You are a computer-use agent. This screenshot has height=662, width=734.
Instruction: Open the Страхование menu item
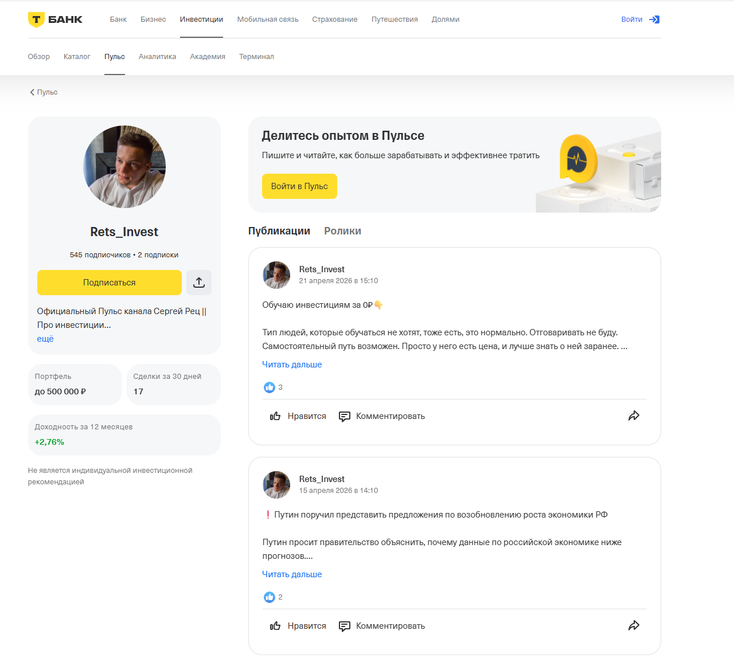point(335,19)
